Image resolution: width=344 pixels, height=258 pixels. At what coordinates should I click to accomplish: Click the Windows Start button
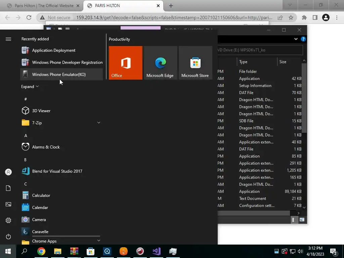tap(8, 251)
